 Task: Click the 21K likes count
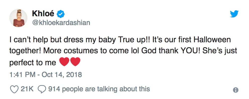coord(27,89)
